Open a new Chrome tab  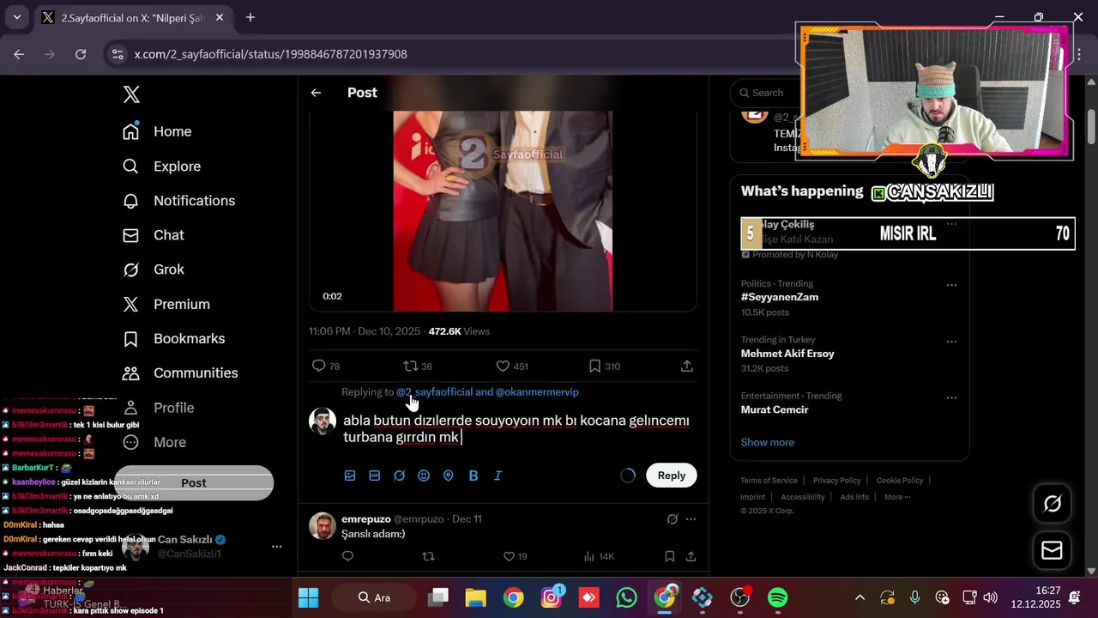(250, 17)
